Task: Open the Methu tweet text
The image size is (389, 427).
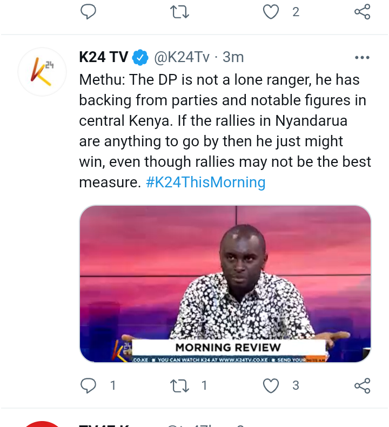Action: point(225,131)
